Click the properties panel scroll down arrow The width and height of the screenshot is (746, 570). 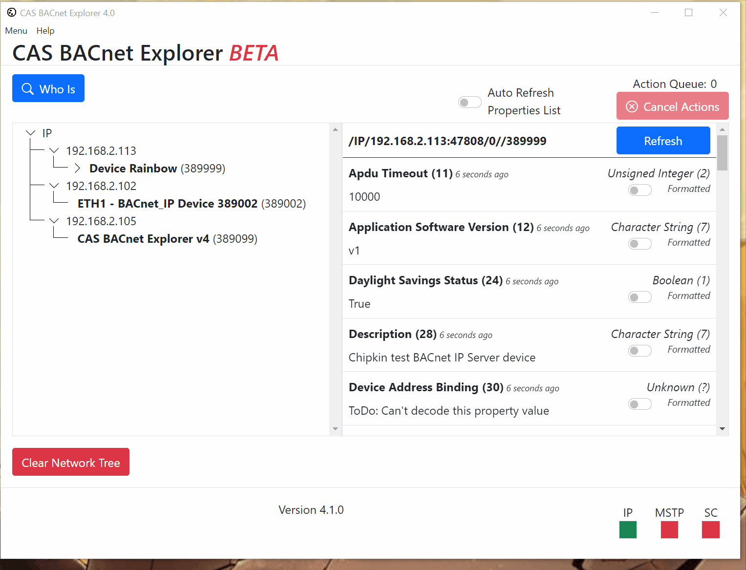tap(722, 429)
